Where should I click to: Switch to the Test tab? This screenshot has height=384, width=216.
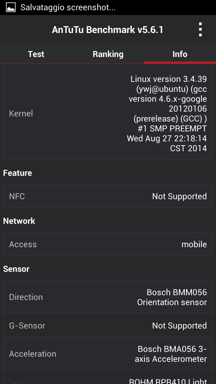click(x=36, y=54)
